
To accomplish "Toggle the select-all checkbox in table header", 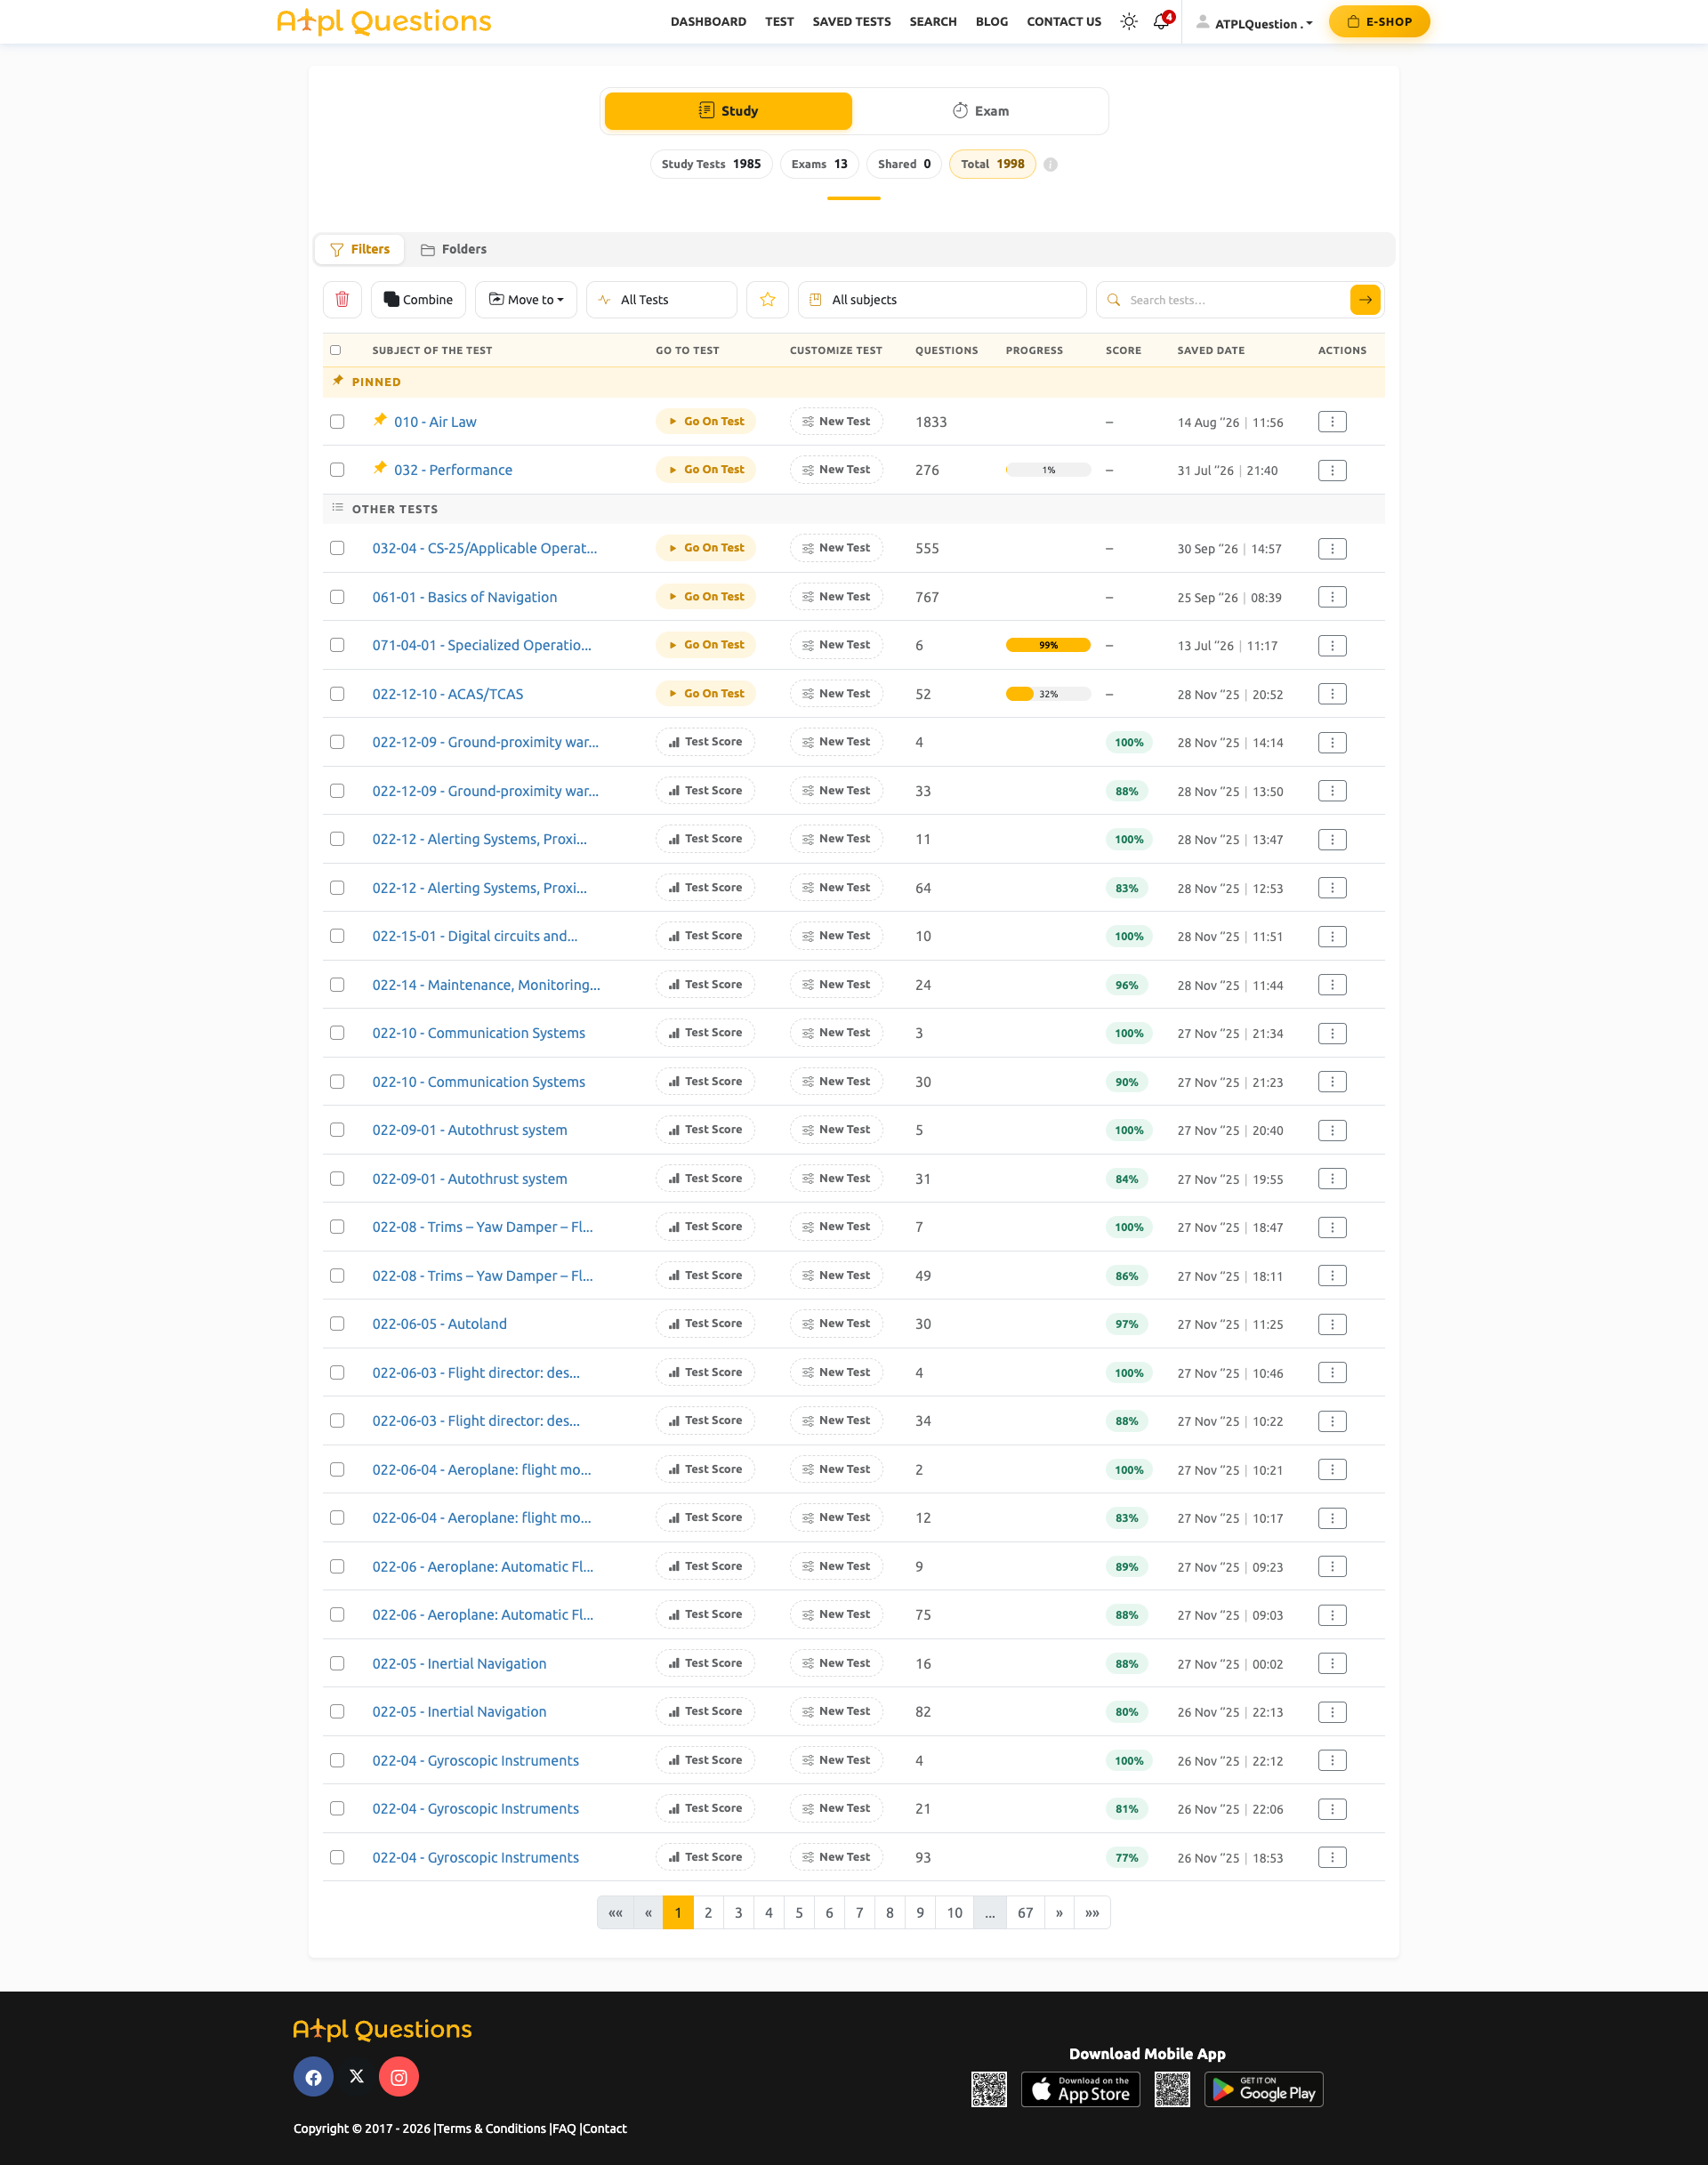I will tap(335, 350).
